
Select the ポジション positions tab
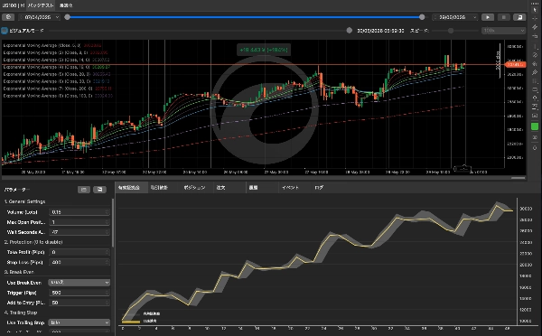click(x=194, y=187)
